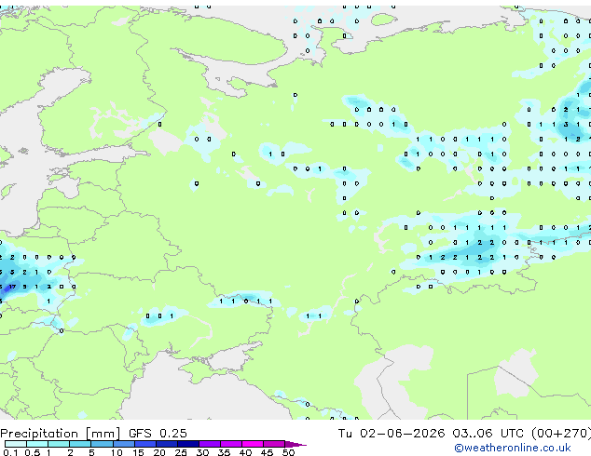The width and height of the screenshot is (591, 456).
Task: Click the Black Sea area on the map
Action: pyautogui.click(x=199, y=399)
